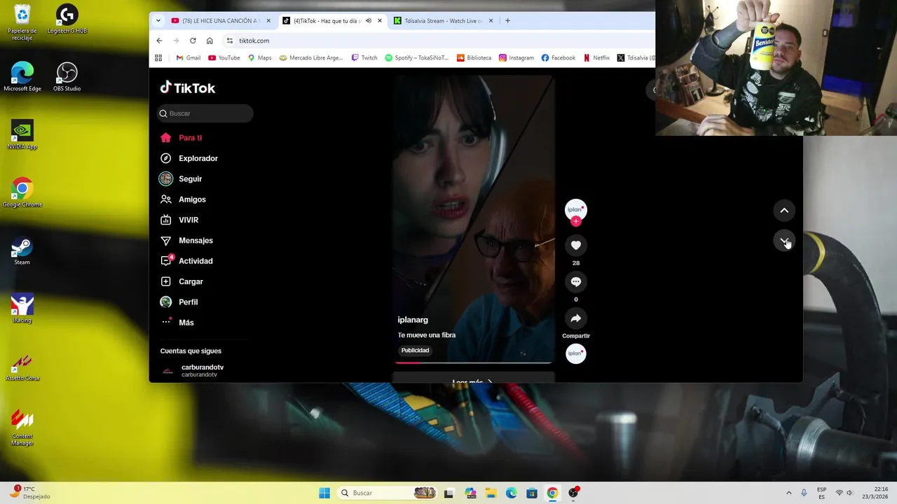The height and width of the screenshot is (504, 897).
Task: Open the Twitch bookmark
Action: pyautogui.click(x=364, y=58)
